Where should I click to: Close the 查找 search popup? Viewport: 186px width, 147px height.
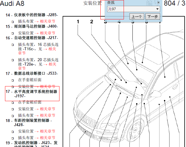pyautogui.click(x=158, y=3)
